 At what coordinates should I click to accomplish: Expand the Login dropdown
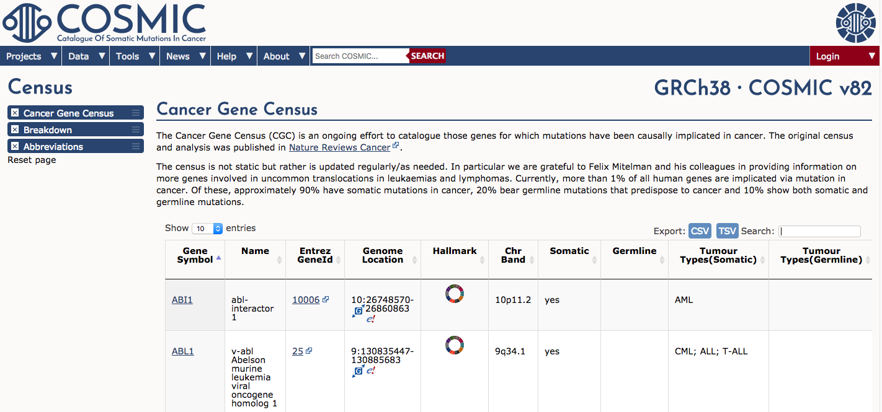click(x=845, y=56)
